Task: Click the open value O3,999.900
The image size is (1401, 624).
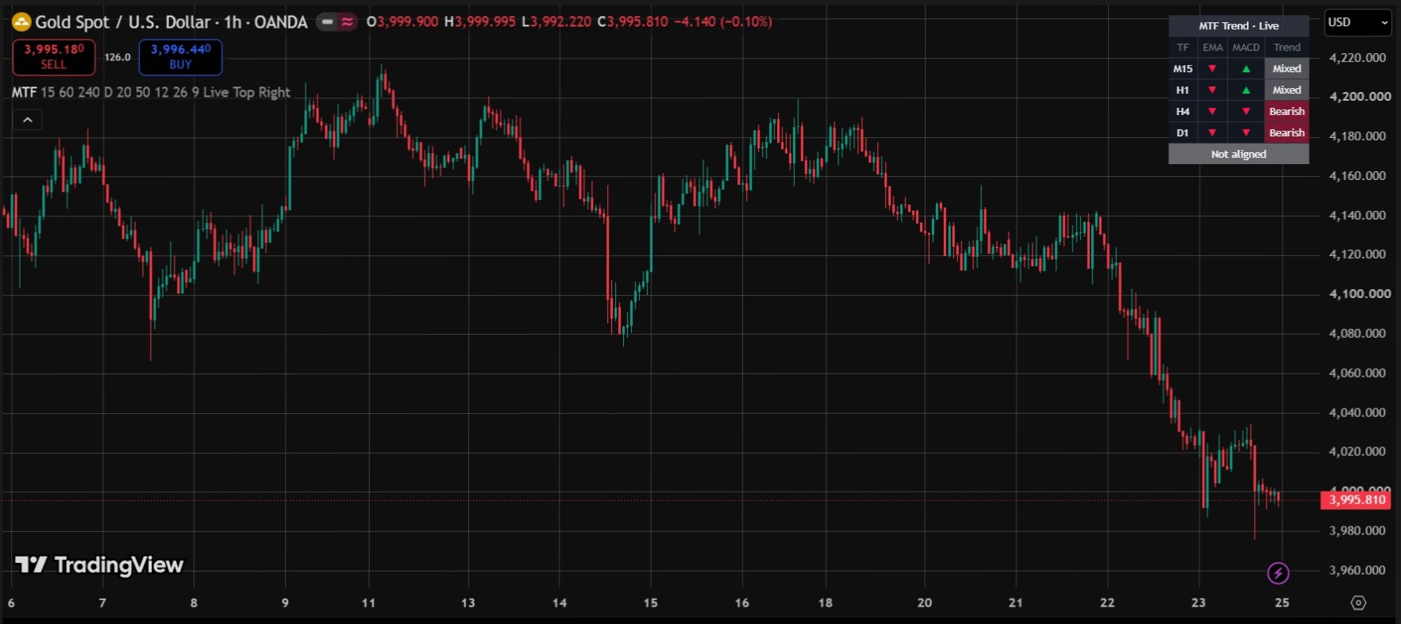Action: click(402, 22)
